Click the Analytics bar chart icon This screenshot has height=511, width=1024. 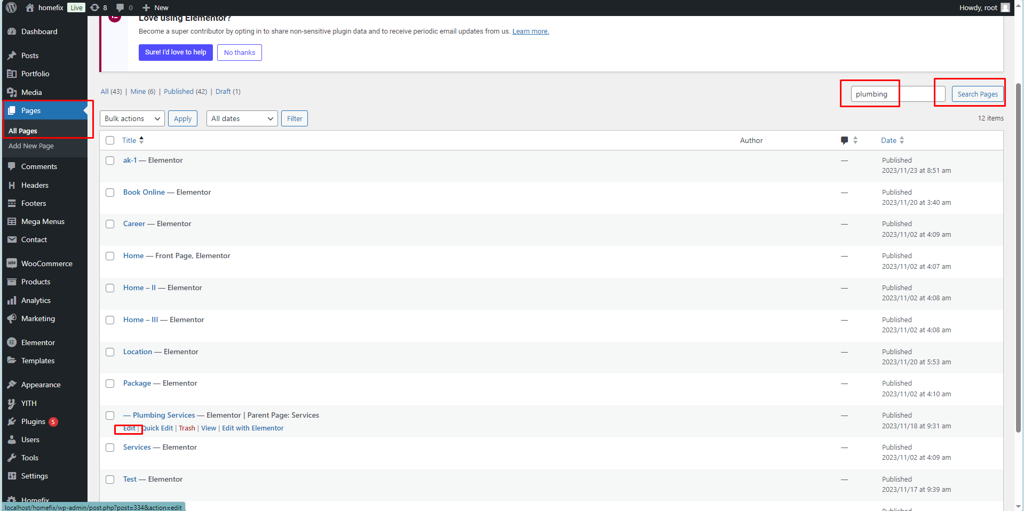pyautogui.click(x=12, y=300)
